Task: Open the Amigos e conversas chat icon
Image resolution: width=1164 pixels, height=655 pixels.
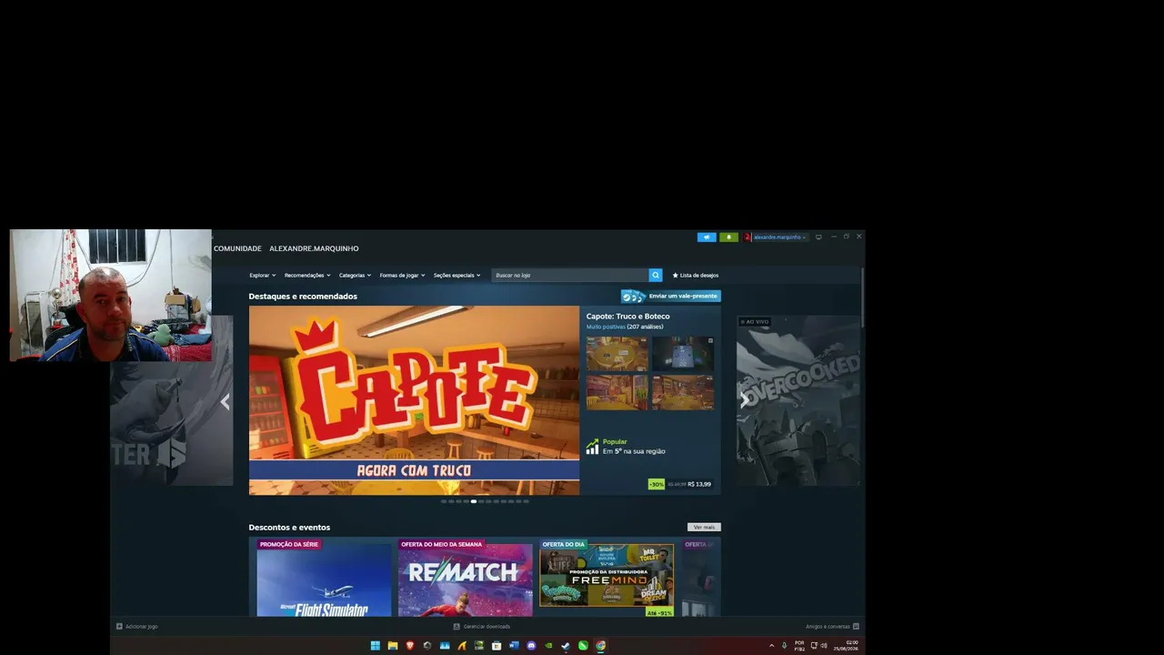Action: 856,626
